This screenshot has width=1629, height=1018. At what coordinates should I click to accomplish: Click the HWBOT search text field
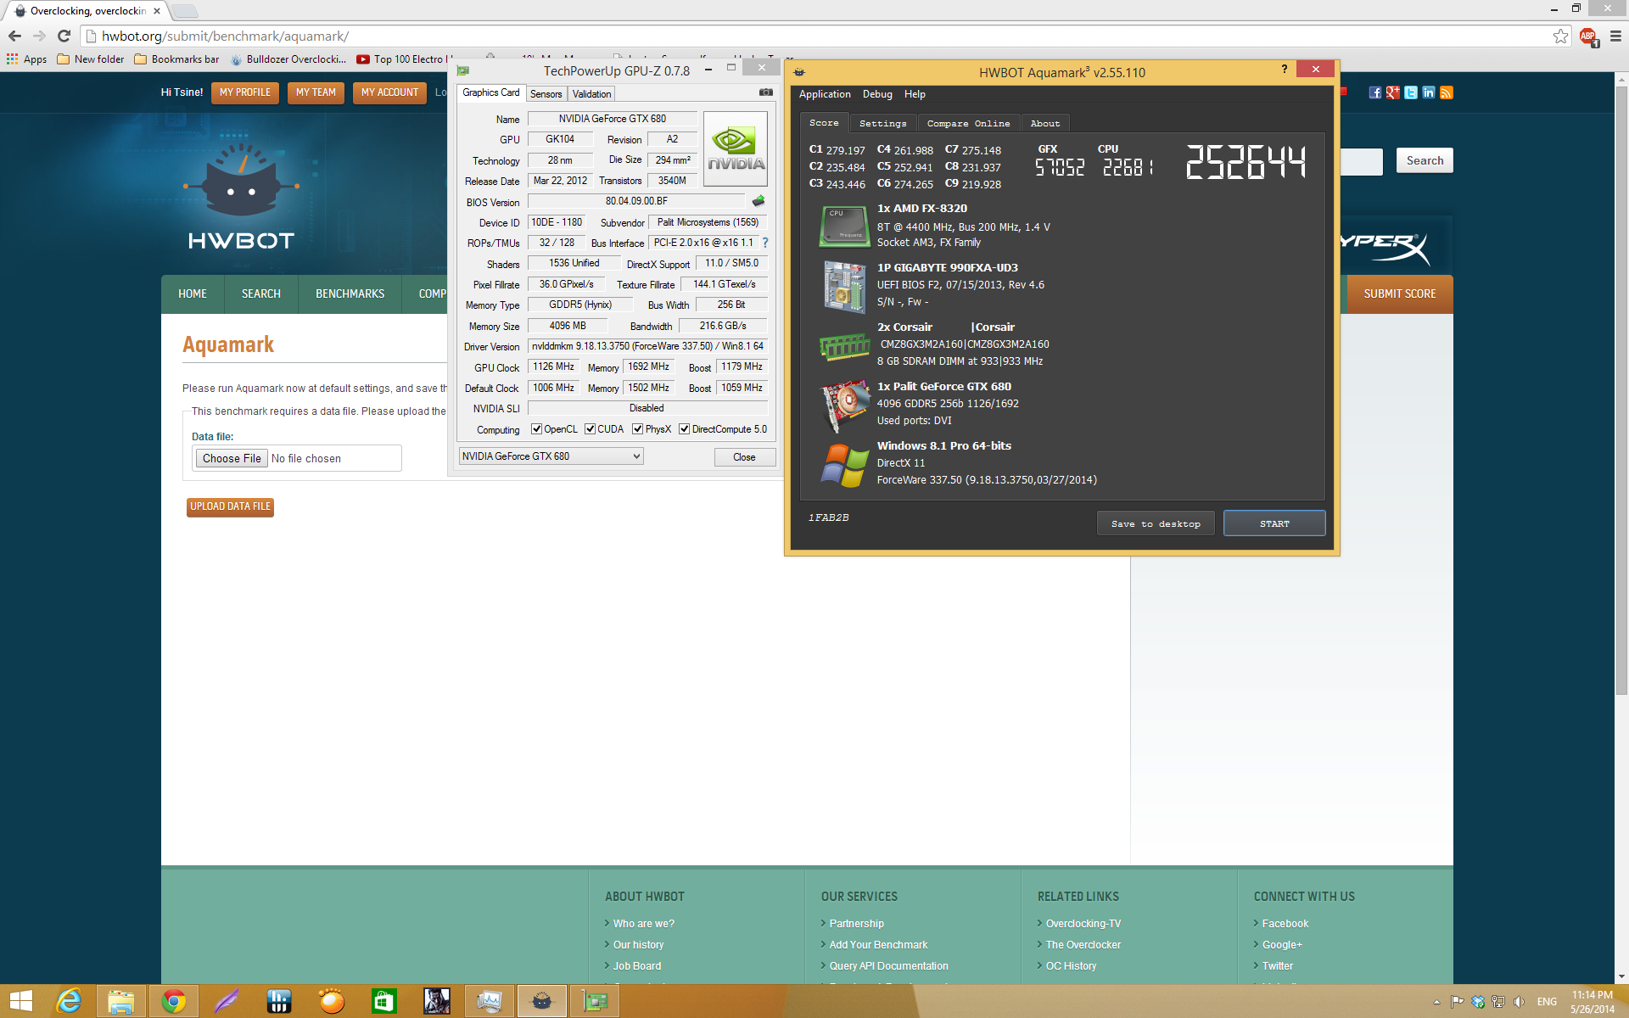(x=1361, y=161)
